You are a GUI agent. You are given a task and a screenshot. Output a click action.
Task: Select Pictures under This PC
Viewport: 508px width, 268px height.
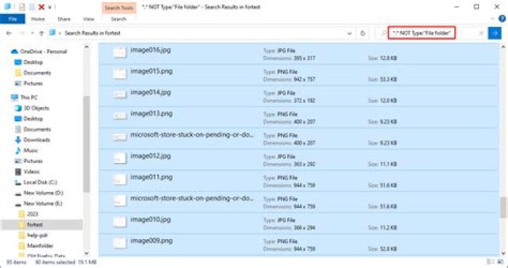(33, 162)
